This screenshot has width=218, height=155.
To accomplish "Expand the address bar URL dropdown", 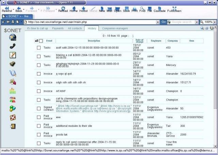I will [x=158, y=22].
